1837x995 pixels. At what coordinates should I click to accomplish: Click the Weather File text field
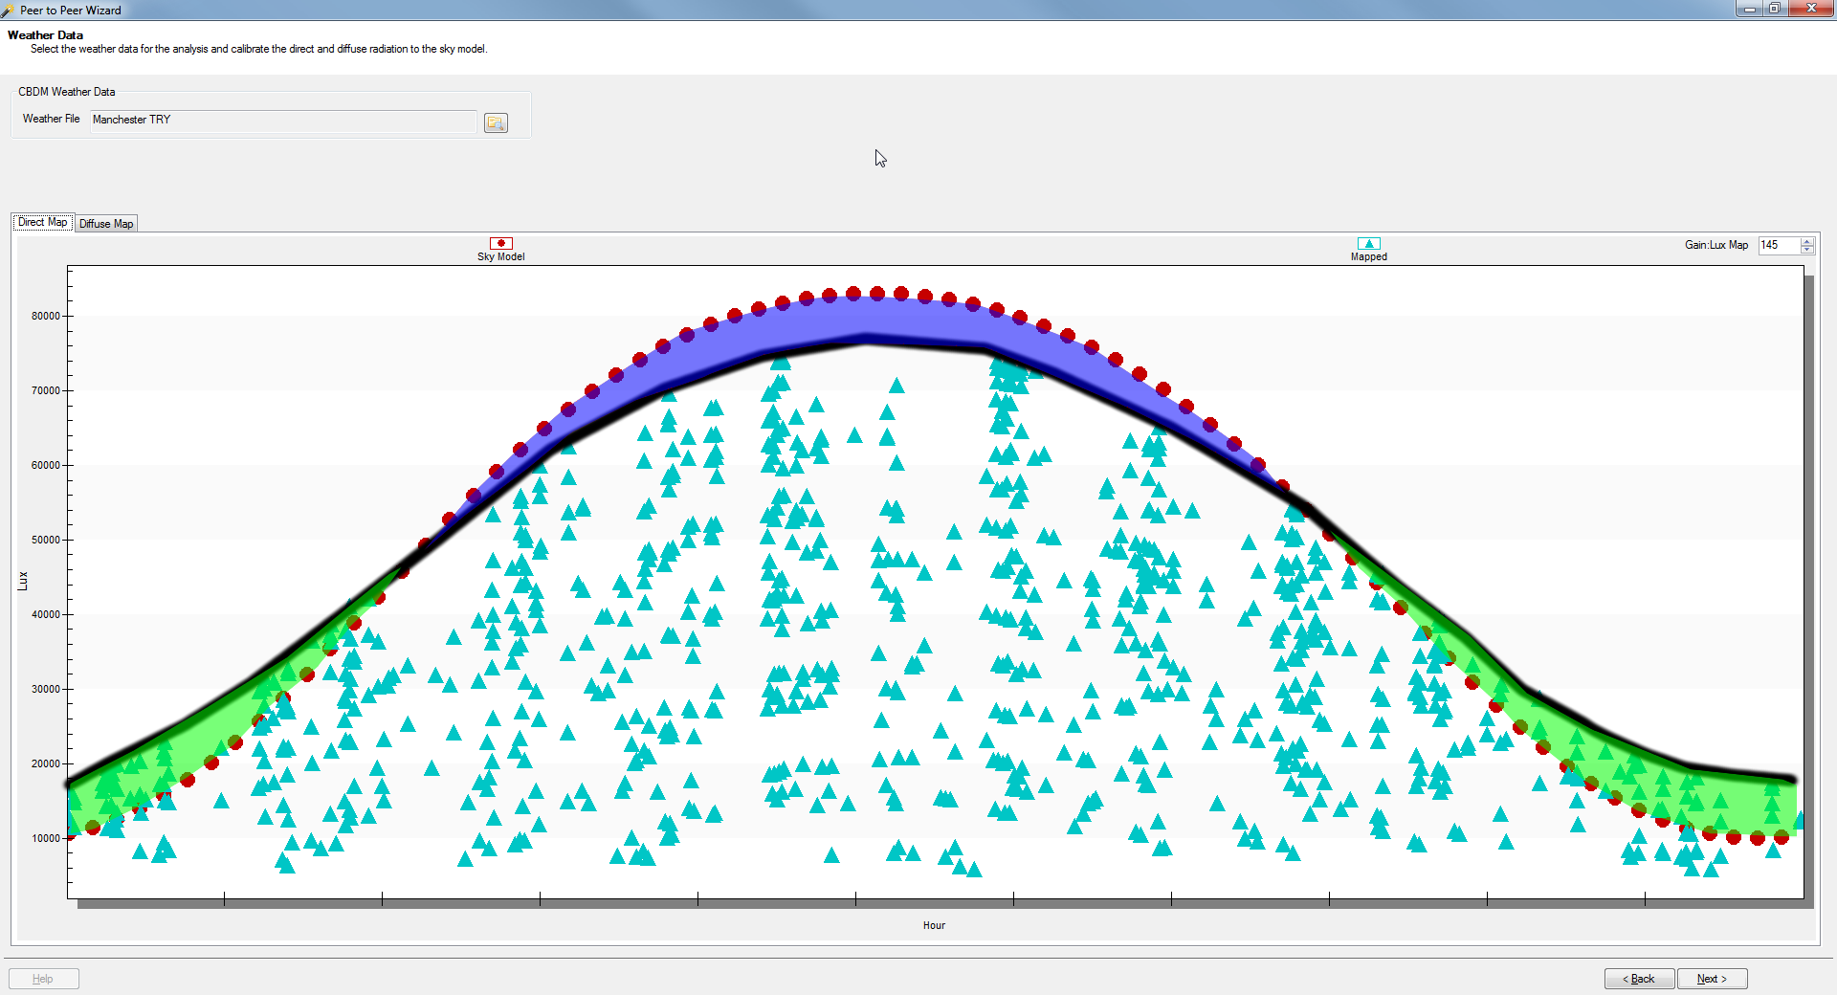[x=283, y=121]
